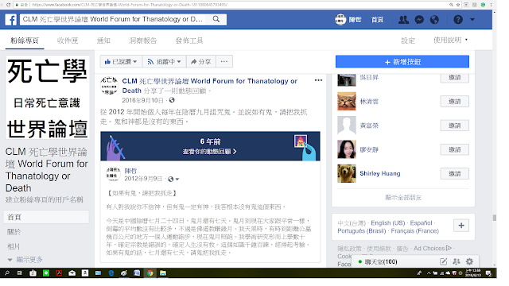
Task: Open Messenger icon in the header
Action: (x=419, y=19)
